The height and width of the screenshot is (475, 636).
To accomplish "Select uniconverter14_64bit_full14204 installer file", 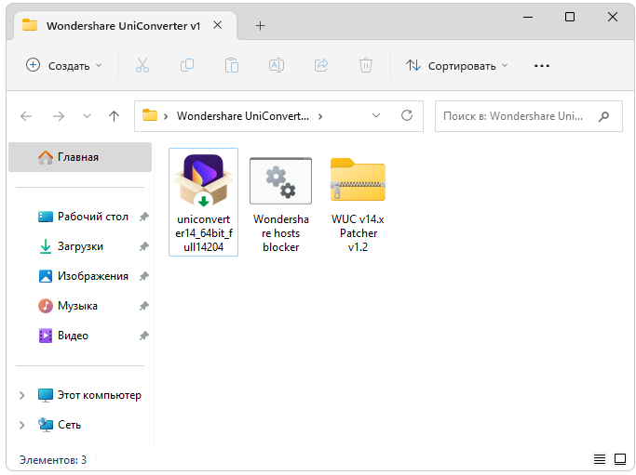I will (x=203, y=202).
